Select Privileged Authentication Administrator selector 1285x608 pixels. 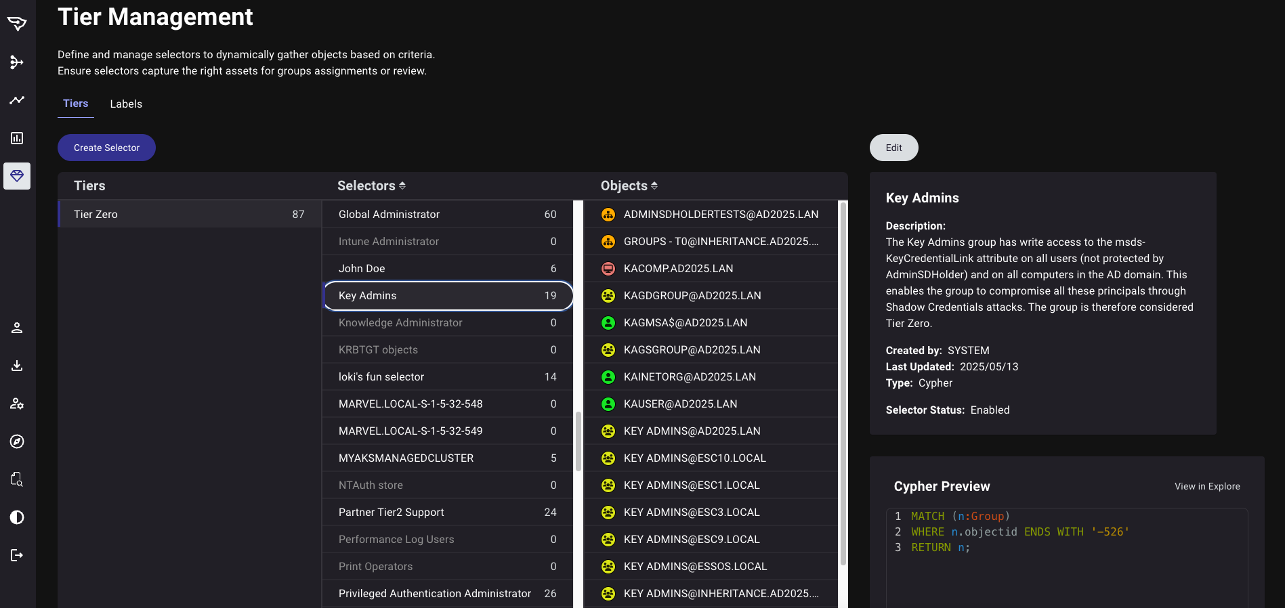(448, 593)
